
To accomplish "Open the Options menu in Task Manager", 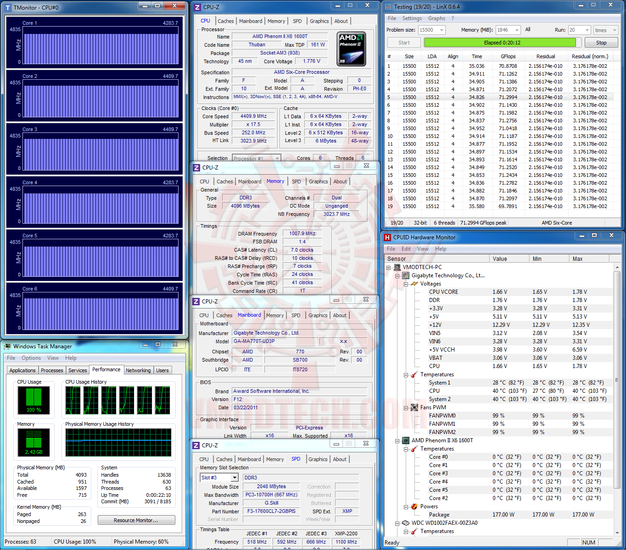I will point(31,358).
